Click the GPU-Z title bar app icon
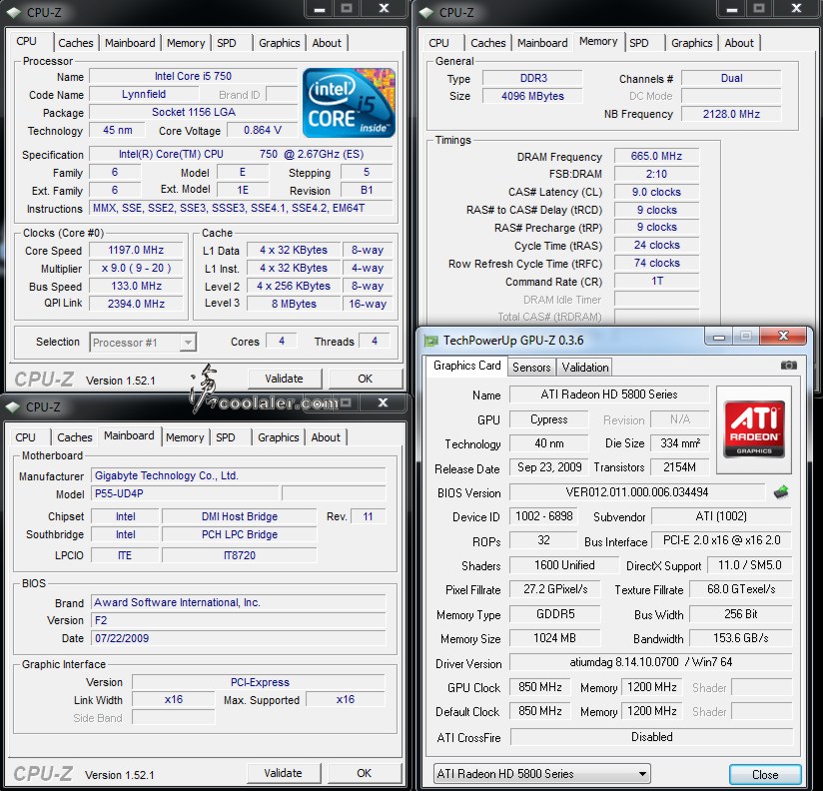The width and height of the screenshot is (823, 791). coord(430,341)
